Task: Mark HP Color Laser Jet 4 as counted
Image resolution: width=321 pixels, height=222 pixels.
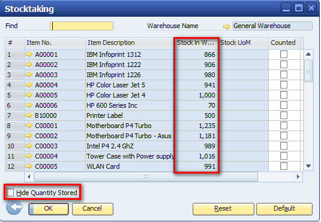Action: click(284, 95)
